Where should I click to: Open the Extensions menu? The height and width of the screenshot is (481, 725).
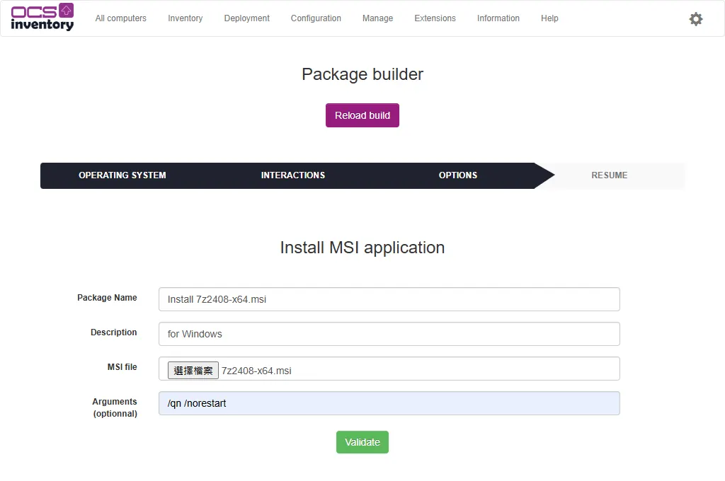point(435,18)
